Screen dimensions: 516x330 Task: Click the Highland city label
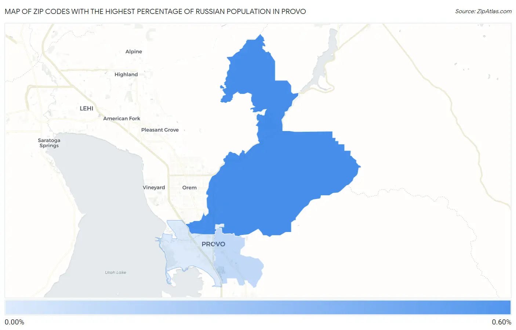(126, 75)
